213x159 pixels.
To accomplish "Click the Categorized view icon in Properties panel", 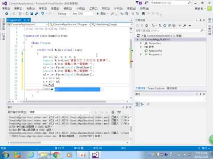I will coord(137,104).
